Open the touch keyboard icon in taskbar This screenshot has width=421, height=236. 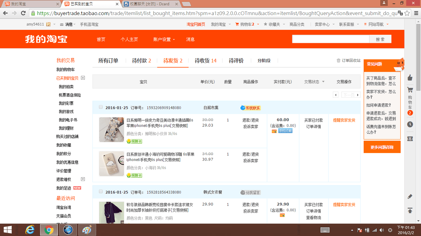[325, 230]
